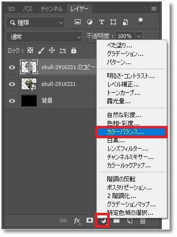Filter layers by adjustment layer icon
177x237 pixels.
pos(89,22)
